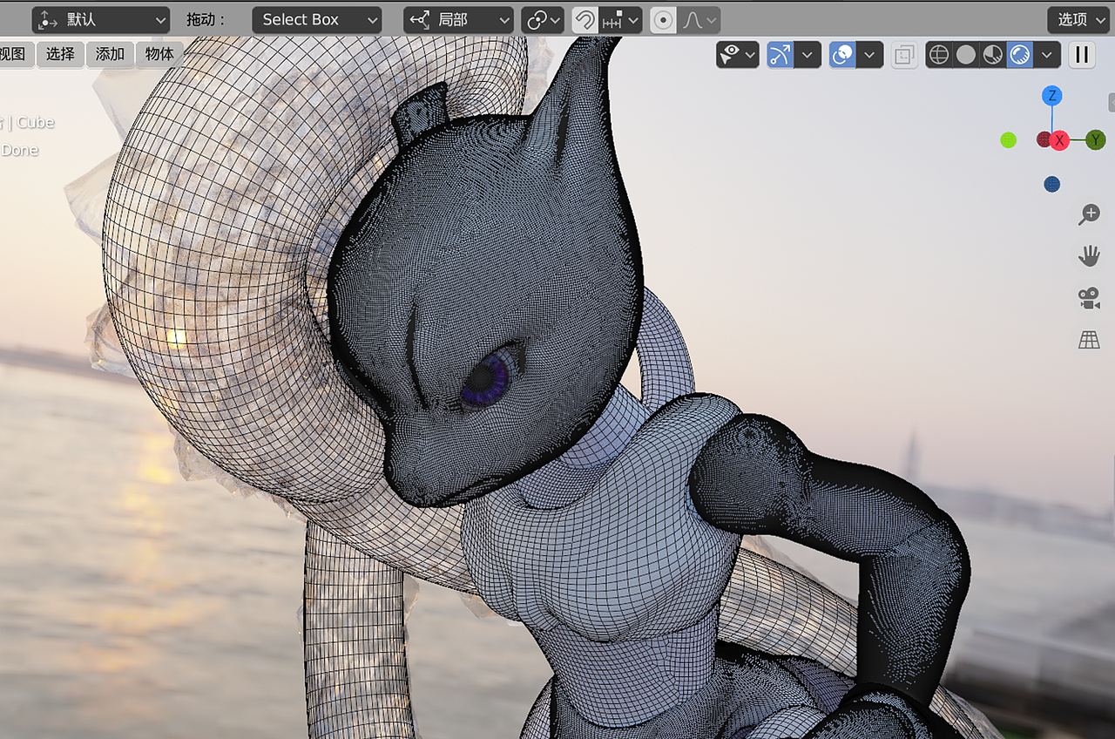Toggle viewport overlays display
Image resolution: width=1115 pixels, height=739 pixels.
click(x=842, y=55)
